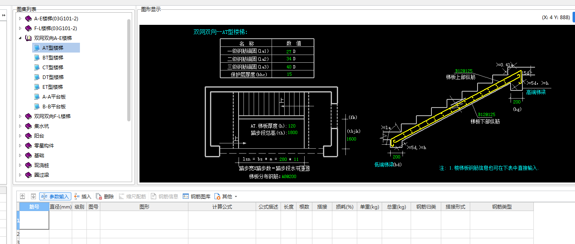This screenshot has height=244, width=575.
Task: Click the 根数 column header
Action: click(304, 207)
